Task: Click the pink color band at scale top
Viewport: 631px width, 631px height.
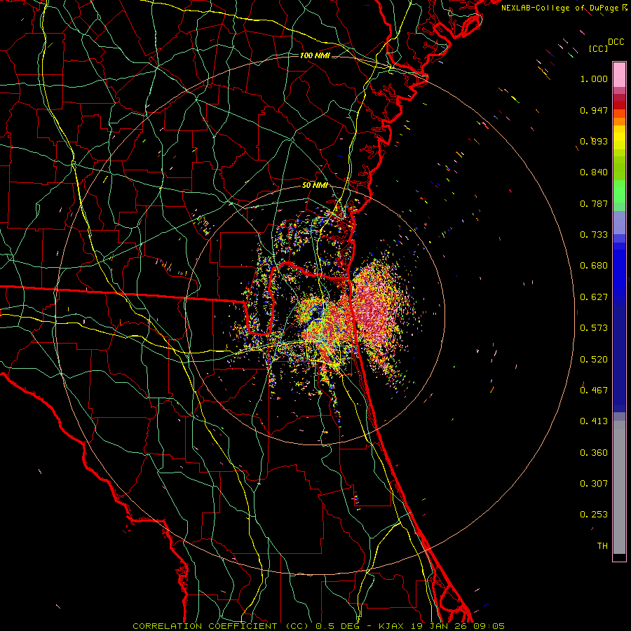Action: coord(619,74)
